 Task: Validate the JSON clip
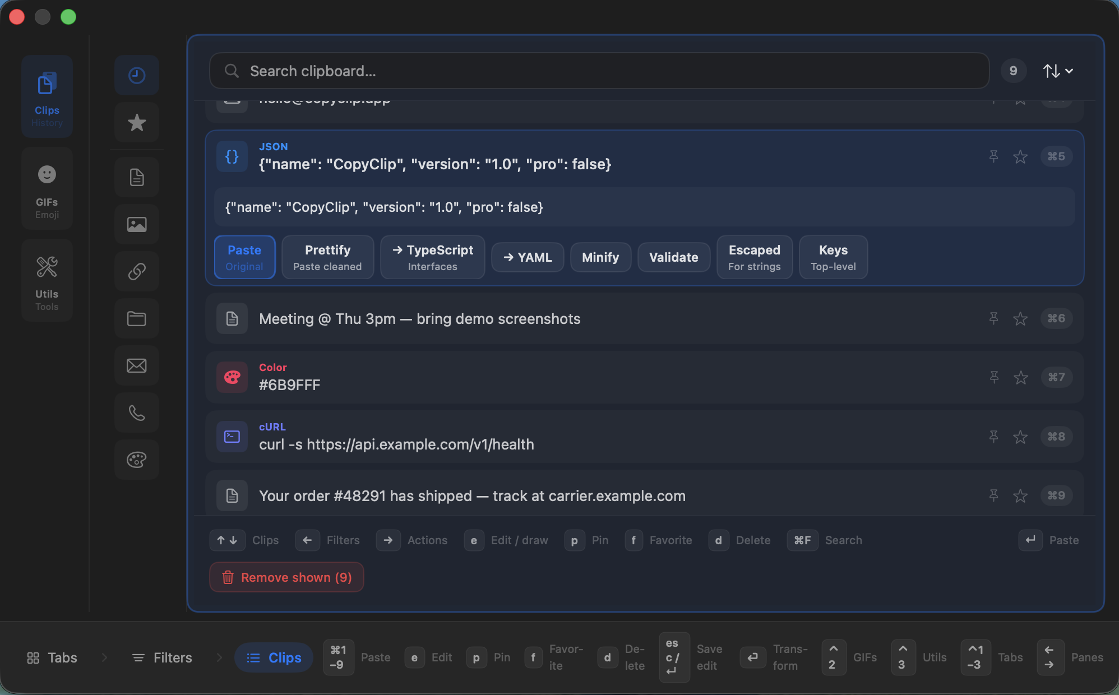point(674,257)
